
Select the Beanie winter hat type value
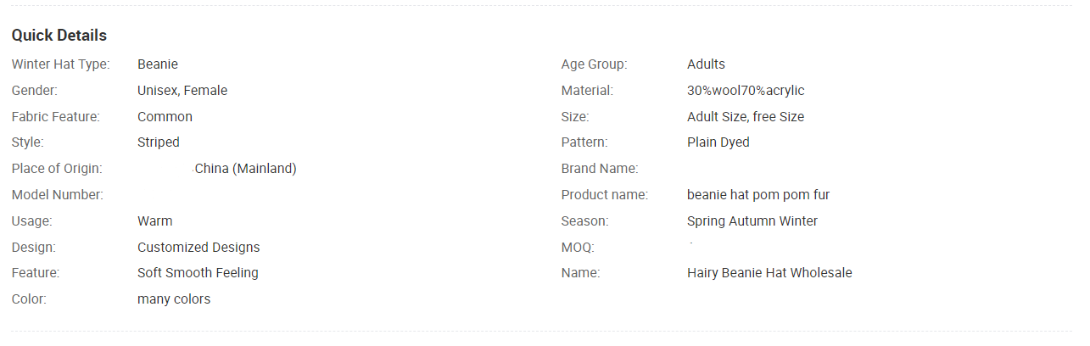click(x=158, y=64)
